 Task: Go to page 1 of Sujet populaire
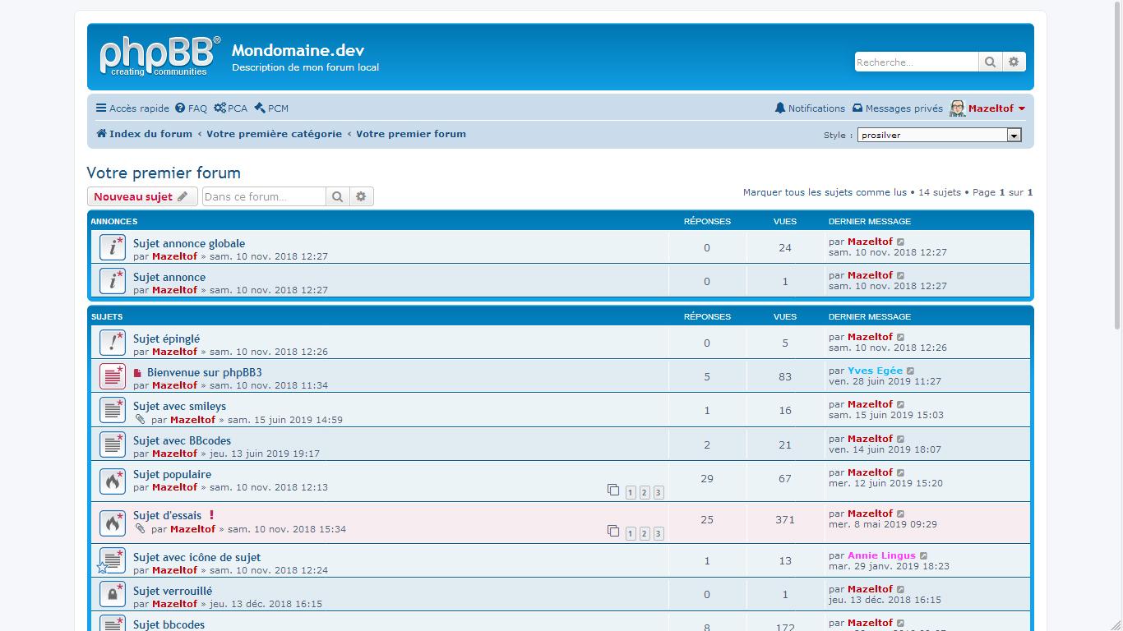coord(631,492)
